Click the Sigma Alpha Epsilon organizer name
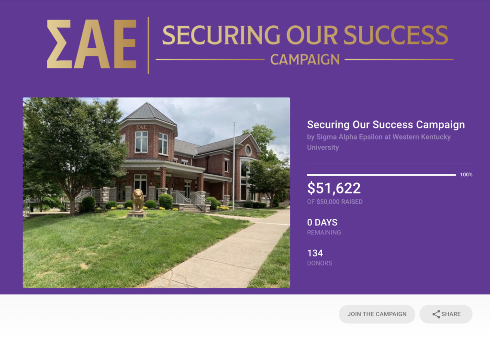 coord(379,142)
